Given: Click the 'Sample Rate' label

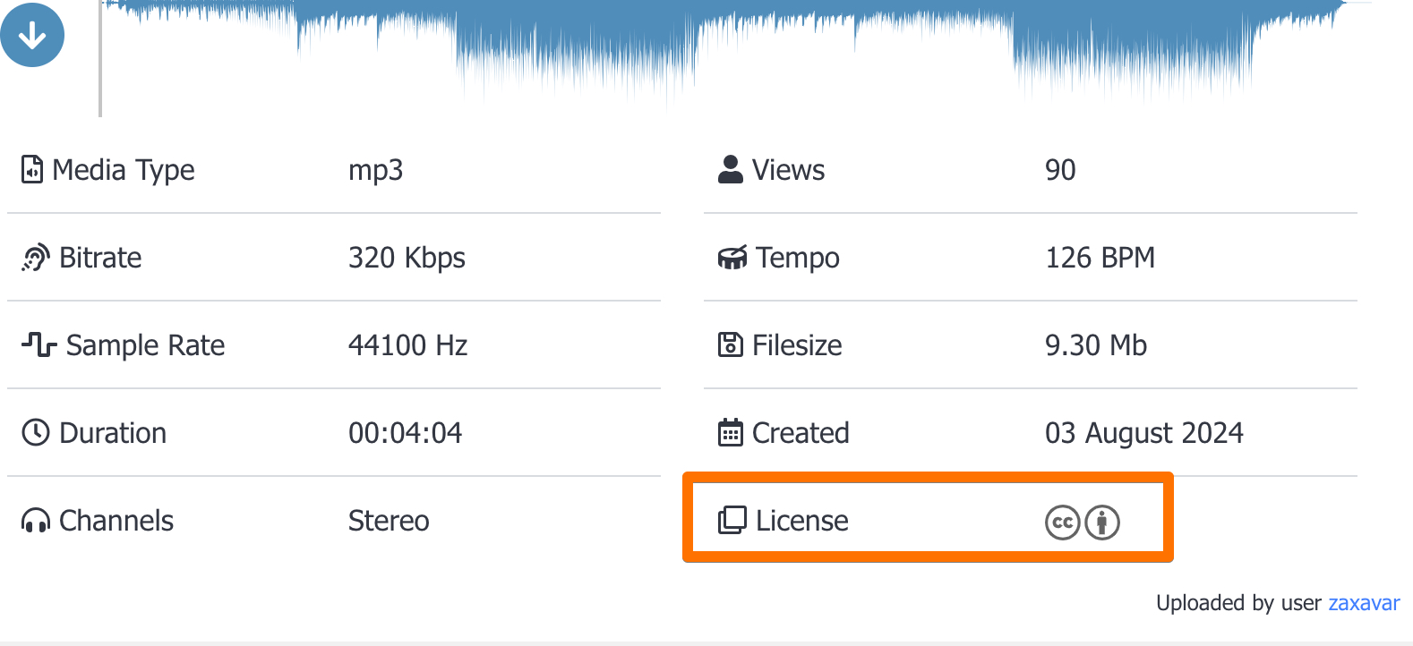Looking at the screenshot, I should click(x=146, y=345).
